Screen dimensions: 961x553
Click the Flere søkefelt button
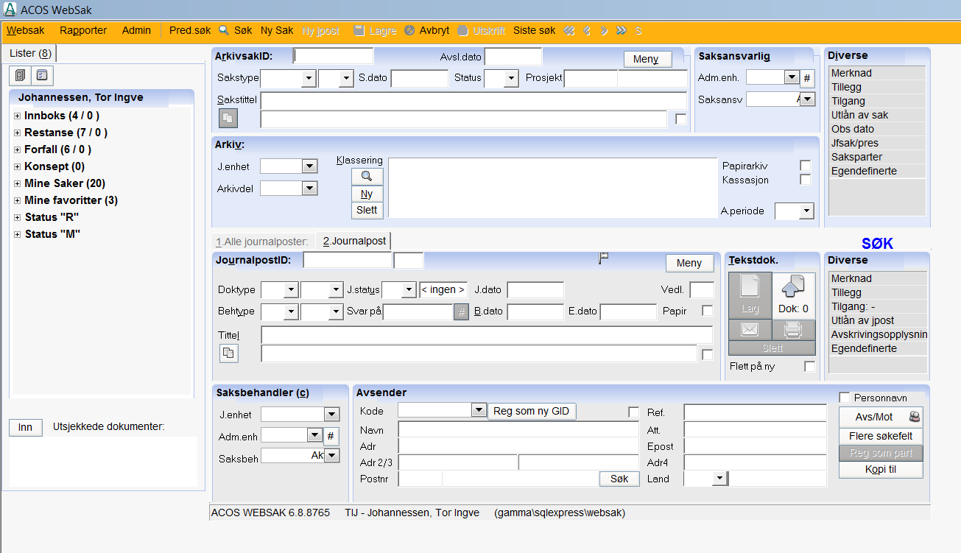coord(881,437)
